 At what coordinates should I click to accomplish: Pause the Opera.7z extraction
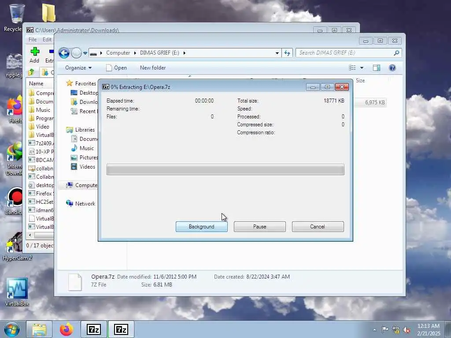(259, 227)
